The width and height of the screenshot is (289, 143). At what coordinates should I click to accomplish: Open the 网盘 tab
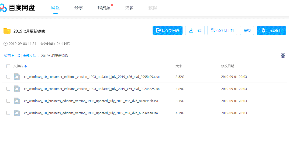[56, 8]
